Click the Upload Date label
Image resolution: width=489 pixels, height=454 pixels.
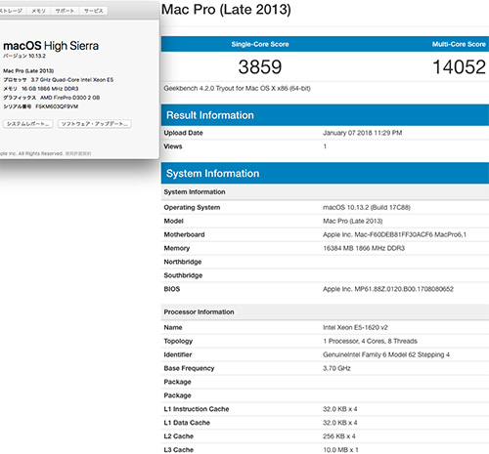(x=183, y=133)
